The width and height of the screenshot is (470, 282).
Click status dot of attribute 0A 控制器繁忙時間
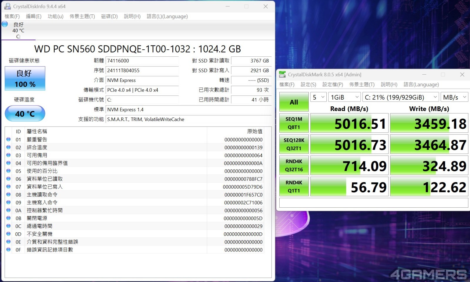9,210
